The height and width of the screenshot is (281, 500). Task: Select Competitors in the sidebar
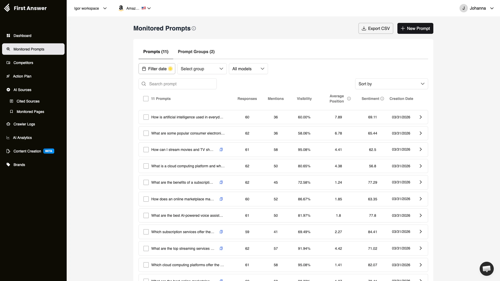23,63
